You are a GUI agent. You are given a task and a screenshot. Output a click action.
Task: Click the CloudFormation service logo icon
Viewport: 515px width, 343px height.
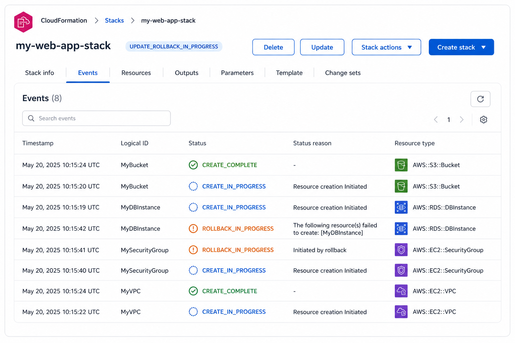[23, 22]
